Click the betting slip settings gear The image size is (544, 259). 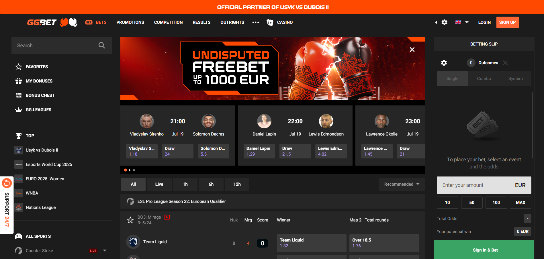pyautogui.click(x=444, y=63)
